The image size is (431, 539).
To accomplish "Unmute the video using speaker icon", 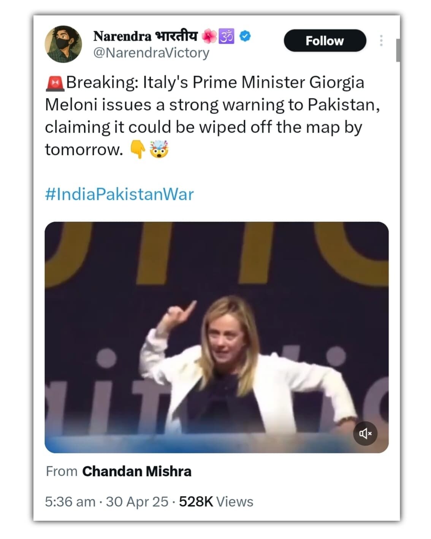I will 365,433.
